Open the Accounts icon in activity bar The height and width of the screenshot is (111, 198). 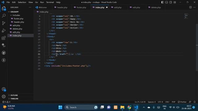[x=4, y=89]
